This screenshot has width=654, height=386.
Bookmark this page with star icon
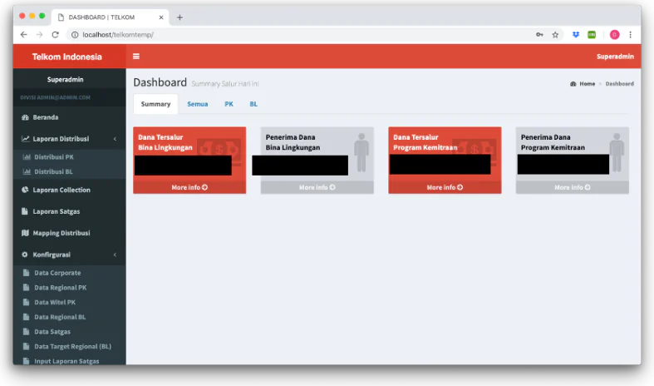coord(555,35)
